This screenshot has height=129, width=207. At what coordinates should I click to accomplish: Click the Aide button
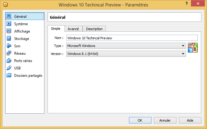pos(190,120)
